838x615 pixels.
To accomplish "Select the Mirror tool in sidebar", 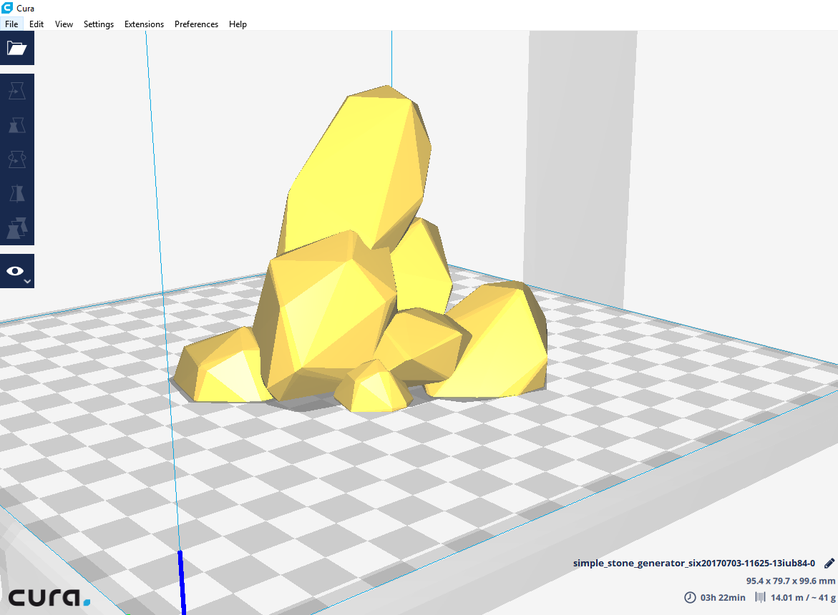I will point(17,193).
